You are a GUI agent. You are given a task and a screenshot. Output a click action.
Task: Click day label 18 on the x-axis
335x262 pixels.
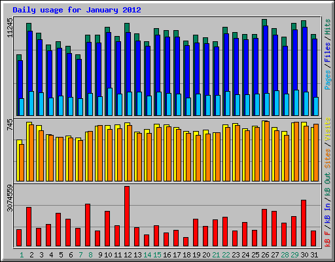[186, 255]
